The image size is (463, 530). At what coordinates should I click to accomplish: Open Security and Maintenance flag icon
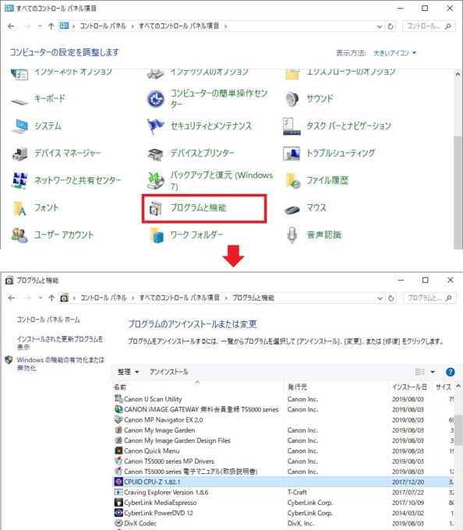[156, 126]
